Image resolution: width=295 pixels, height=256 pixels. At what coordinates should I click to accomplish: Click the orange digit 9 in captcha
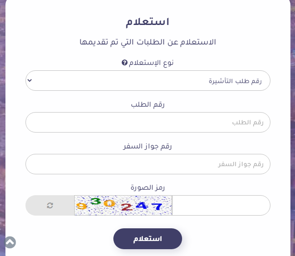(x=81, y=206)
